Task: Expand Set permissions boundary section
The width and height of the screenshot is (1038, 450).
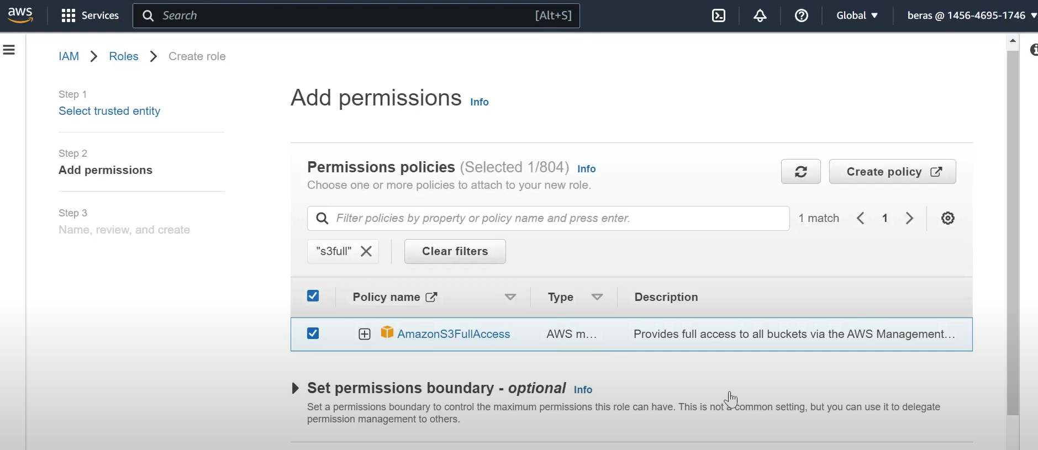Action: (296, 389)
